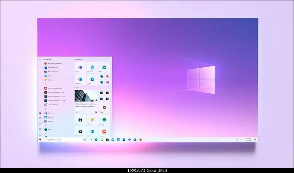The image size is (294, 173).
Task: Open Word from the taskbar
Action: [135, 139]
